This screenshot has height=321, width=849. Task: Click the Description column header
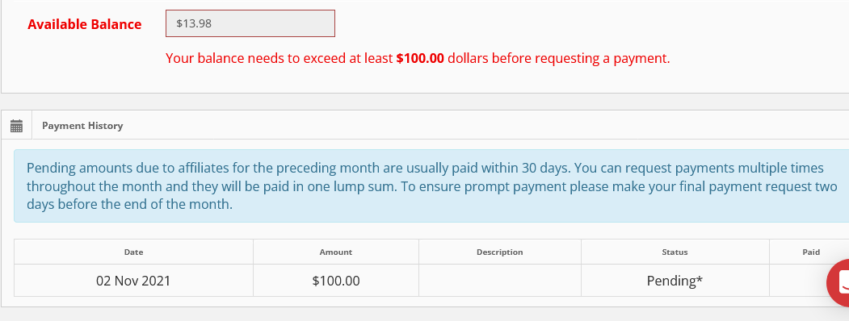click(x=500, y=252)
